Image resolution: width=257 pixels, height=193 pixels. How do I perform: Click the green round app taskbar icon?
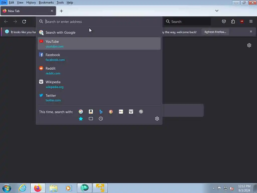click(85, 188)
